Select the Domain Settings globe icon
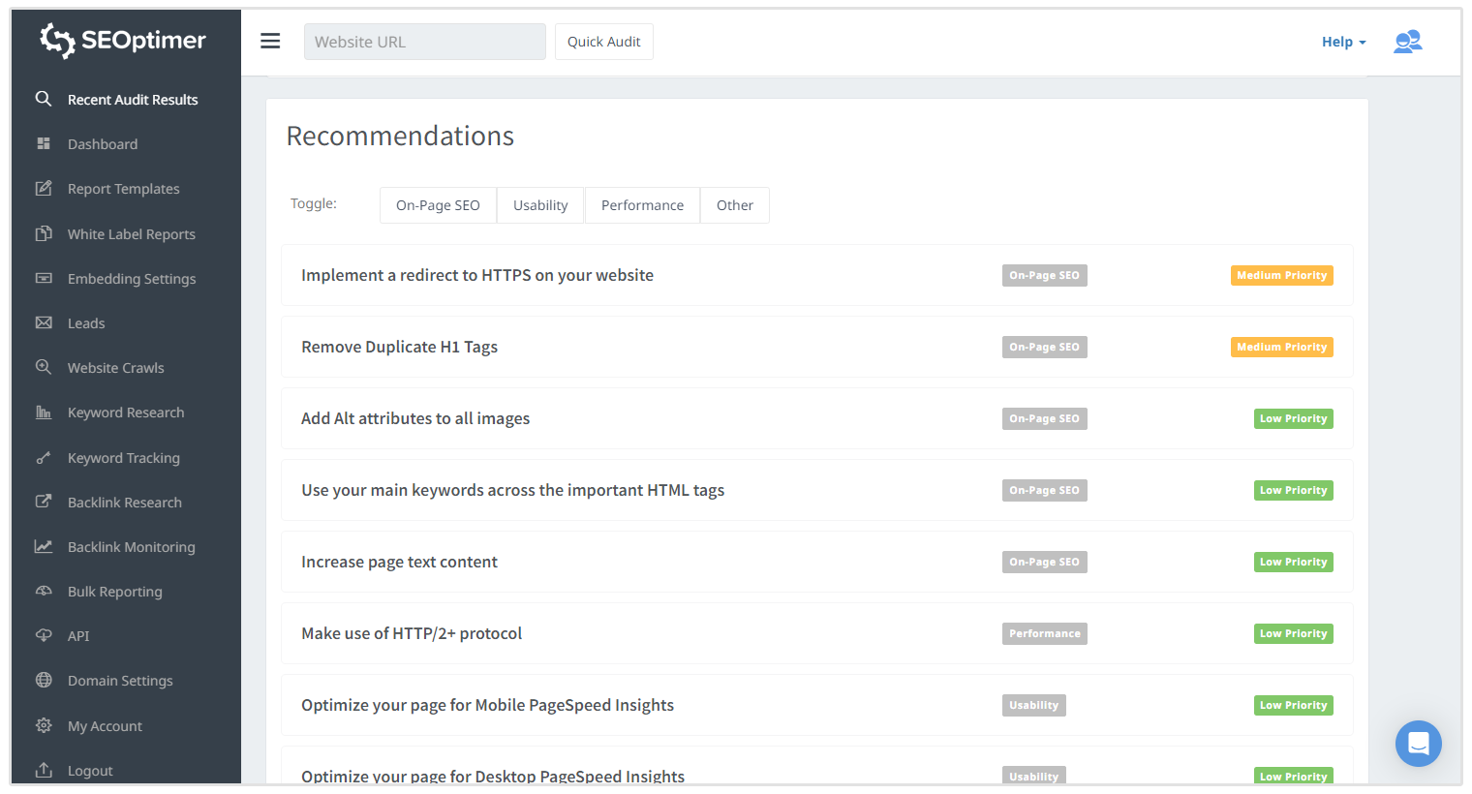 pyautogui.click(x=44, y=680)
